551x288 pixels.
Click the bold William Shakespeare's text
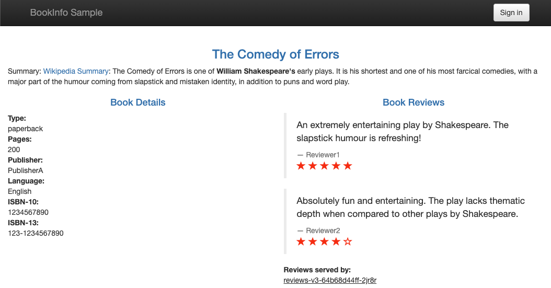[x=256, y=71]
